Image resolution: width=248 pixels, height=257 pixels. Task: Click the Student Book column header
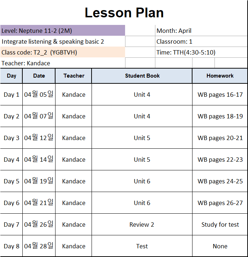pyautogui.click(x=142, y=76)
